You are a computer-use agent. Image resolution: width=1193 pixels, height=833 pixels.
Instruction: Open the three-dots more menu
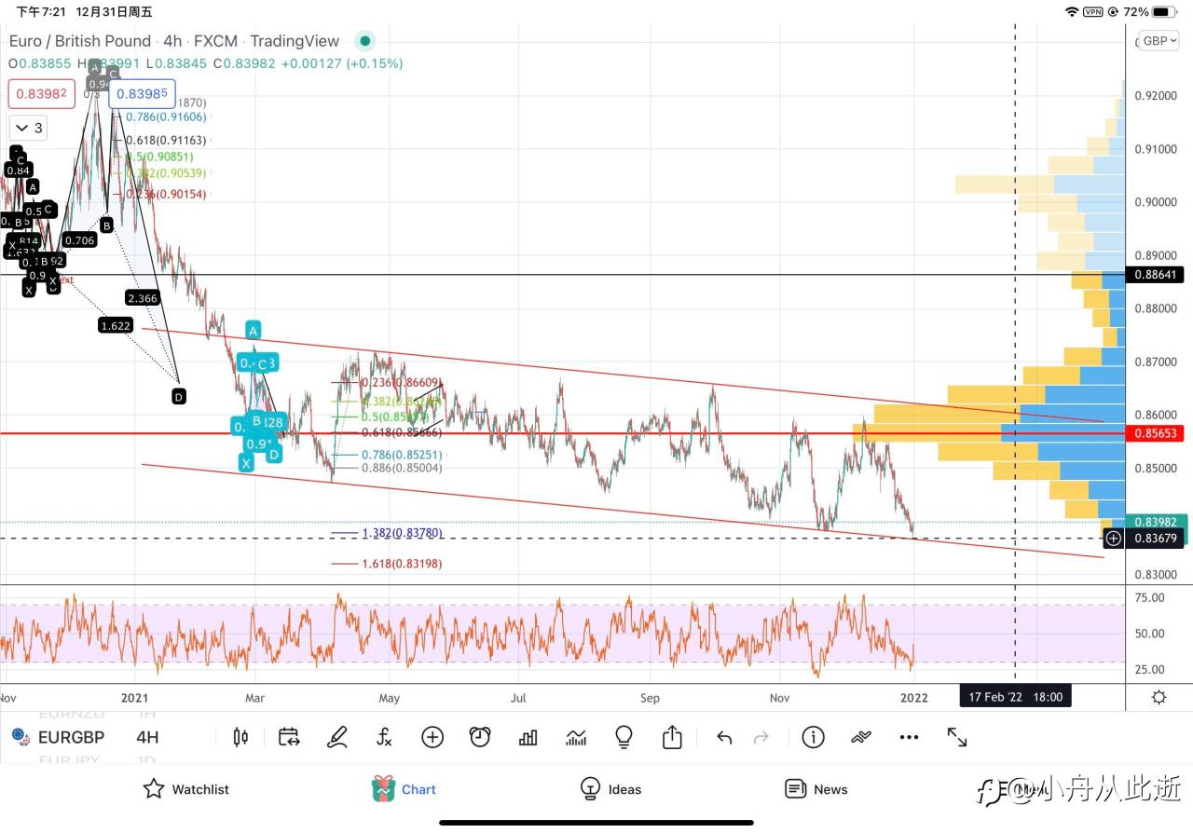pyautogui.click(x=909, y=737)
